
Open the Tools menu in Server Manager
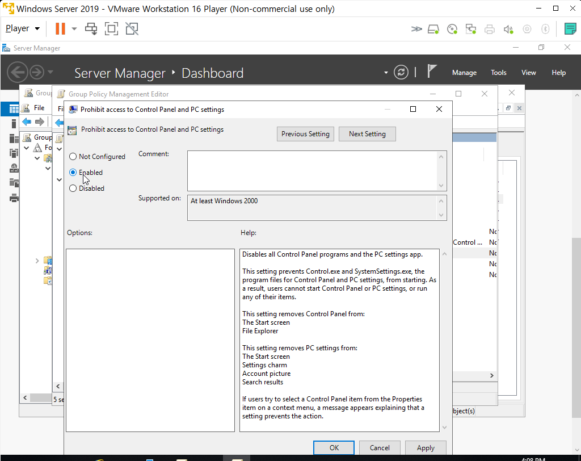498,73
